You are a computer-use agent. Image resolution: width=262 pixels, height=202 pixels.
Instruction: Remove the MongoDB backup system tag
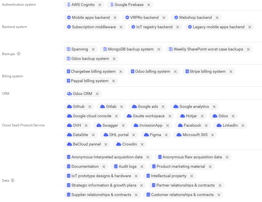click(x=159, y=49)
